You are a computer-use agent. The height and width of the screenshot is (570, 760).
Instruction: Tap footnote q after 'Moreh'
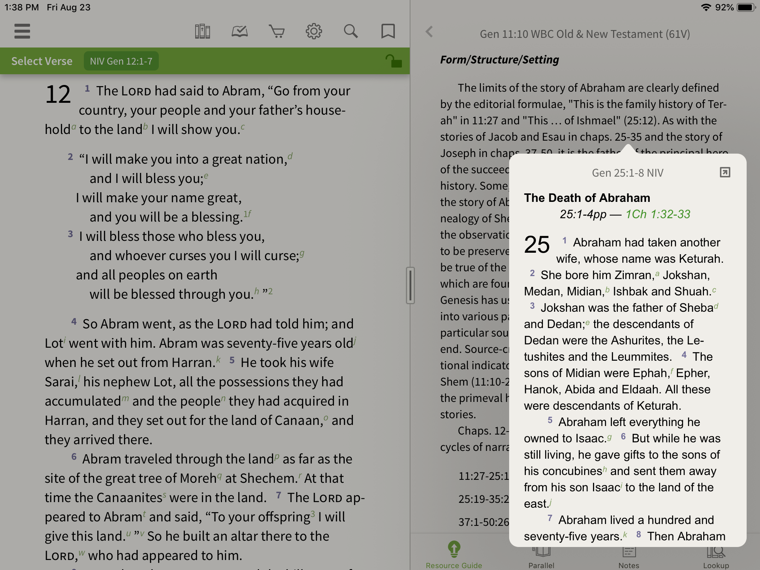point(219,476)
